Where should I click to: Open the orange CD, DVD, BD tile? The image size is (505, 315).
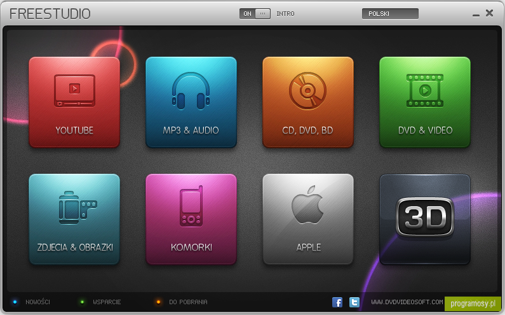[x=308, y=102]
